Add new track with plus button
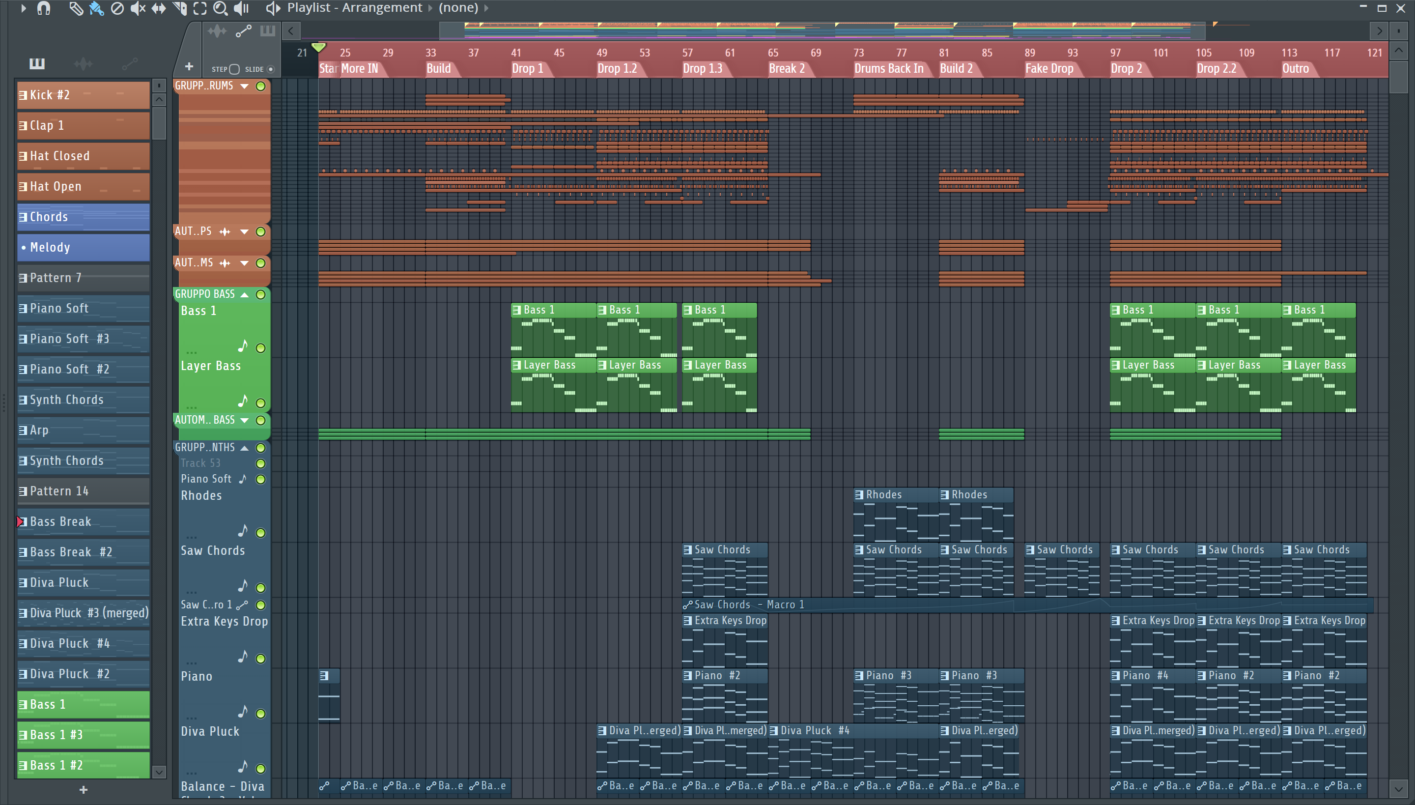Image resolution: width=1415 pixels, height=805 pixels. [x=189, y=66]
